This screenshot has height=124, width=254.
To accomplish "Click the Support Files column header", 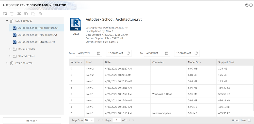I will click(235, 62).
